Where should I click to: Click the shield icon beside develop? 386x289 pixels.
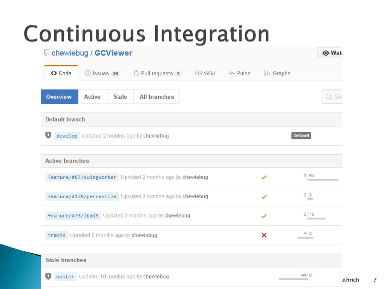tap(48, 135)
